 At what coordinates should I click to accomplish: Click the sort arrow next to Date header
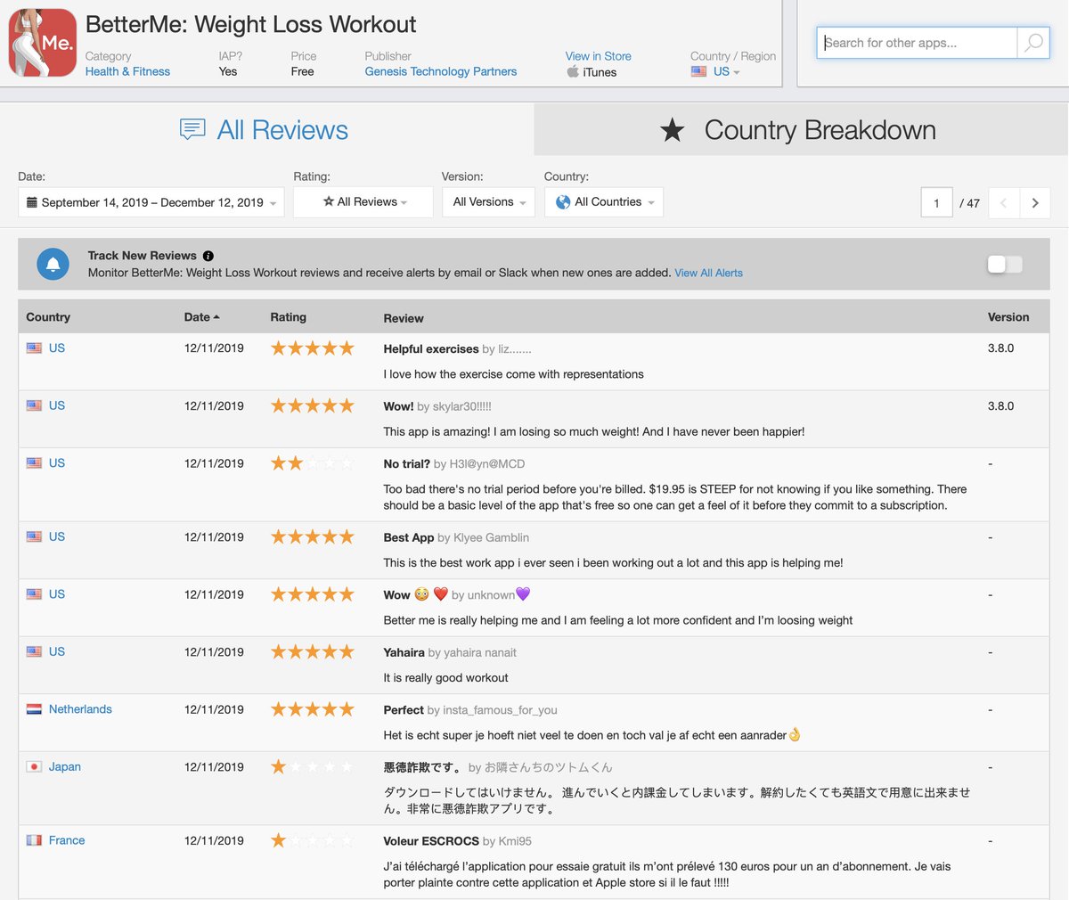click(x=216, y=317)
